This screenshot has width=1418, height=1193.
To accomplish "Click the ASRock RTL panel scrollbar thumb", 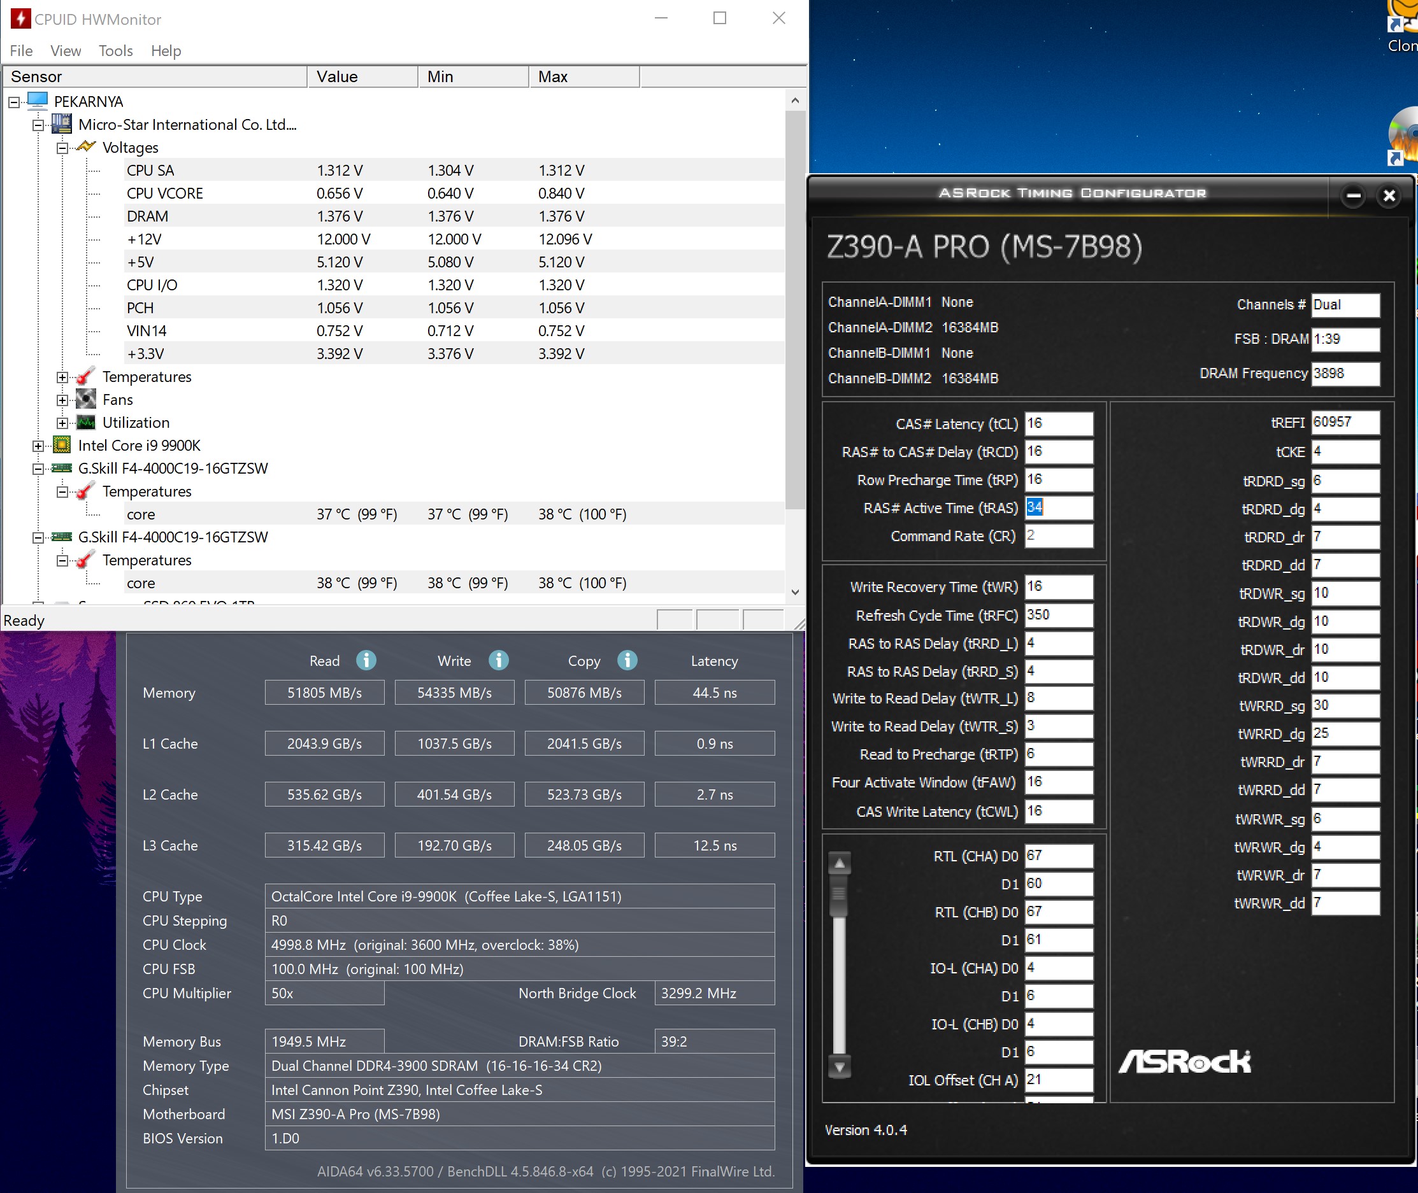I will [840, 894].
